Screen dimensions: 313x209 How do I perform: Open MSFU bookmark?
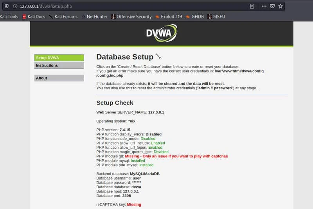click(216, 17)
